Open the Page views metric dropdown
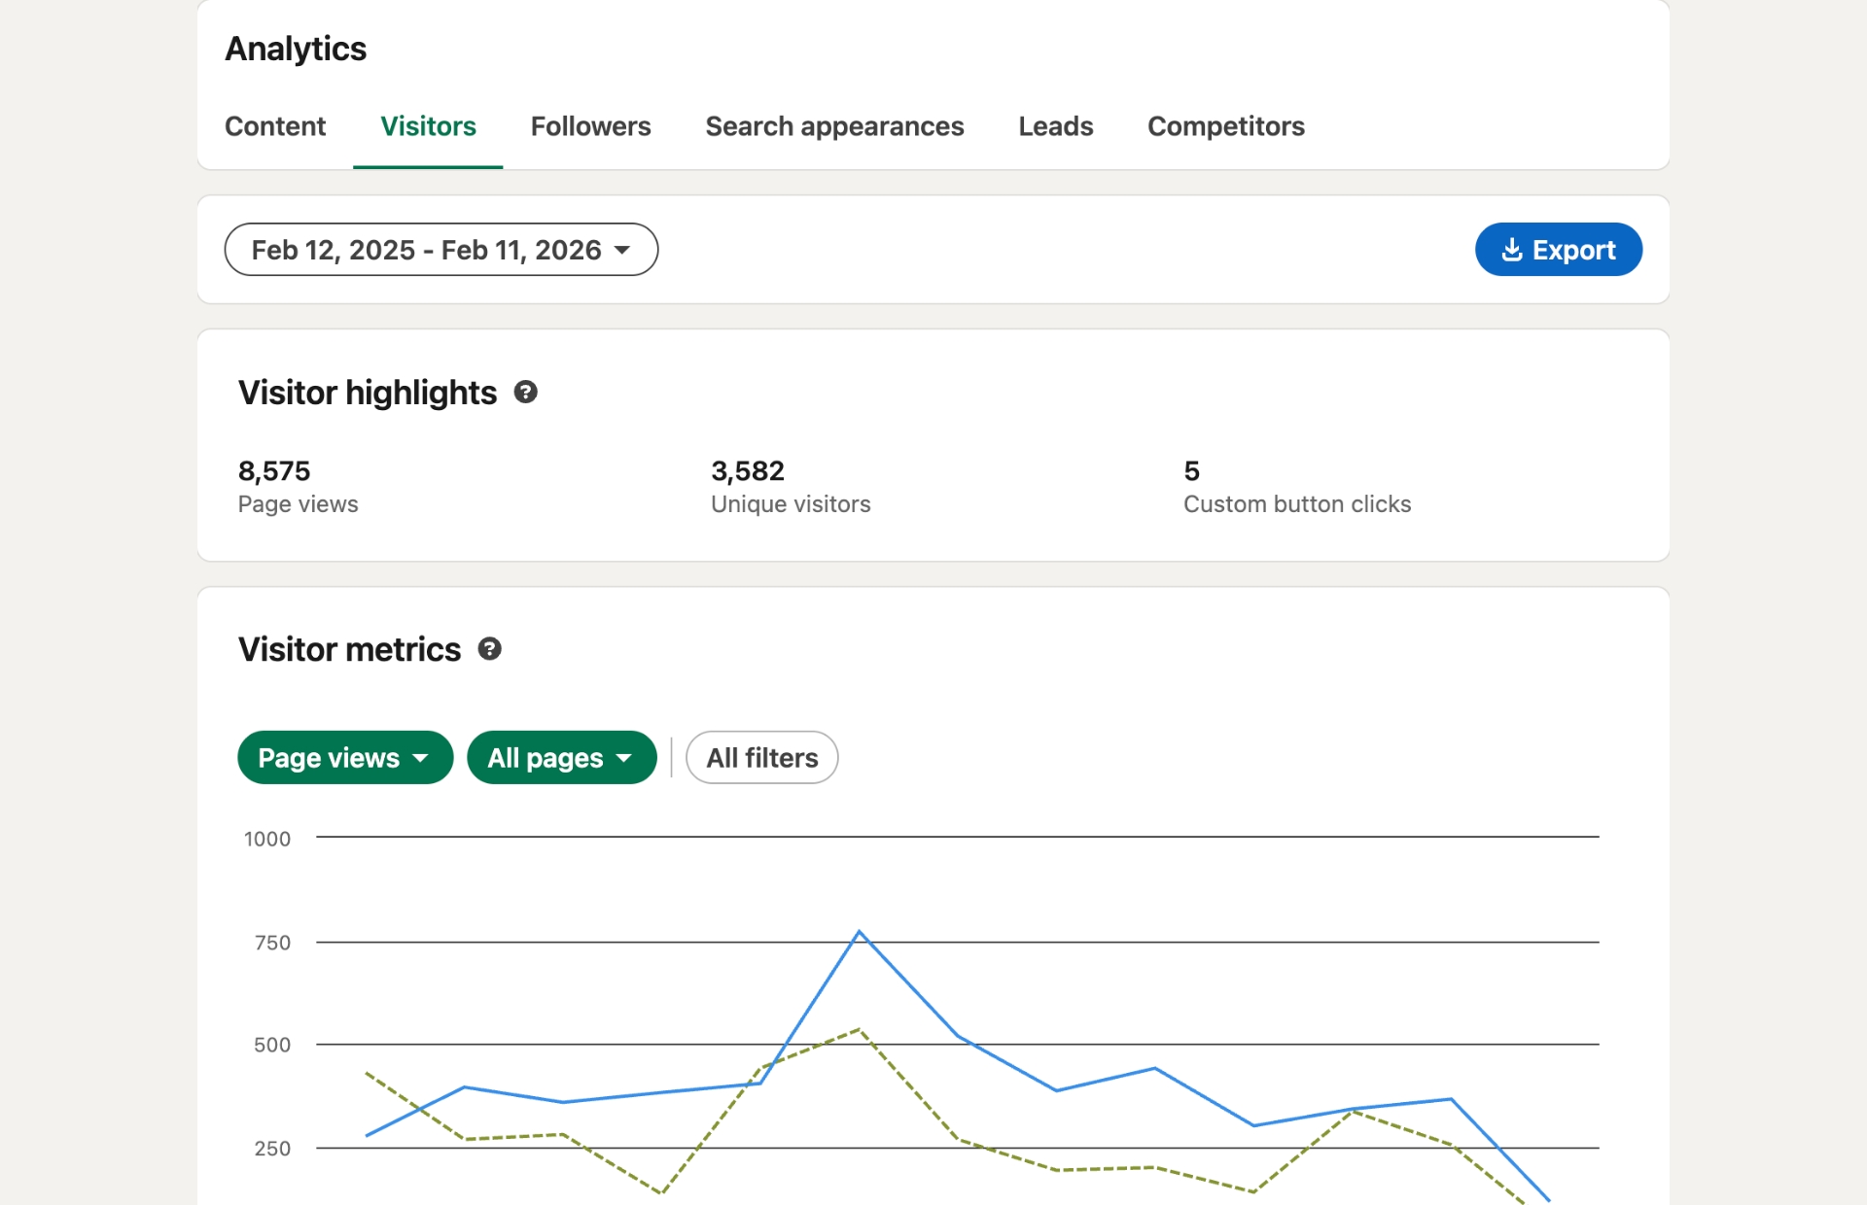The width and height of the screenshot is (1867, 1205). click(344, 757)
